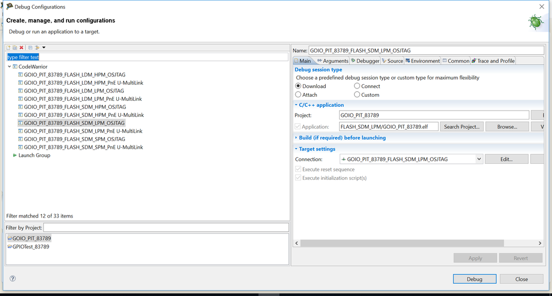Switch to the Source tab
552x296 pixels.
393,61
